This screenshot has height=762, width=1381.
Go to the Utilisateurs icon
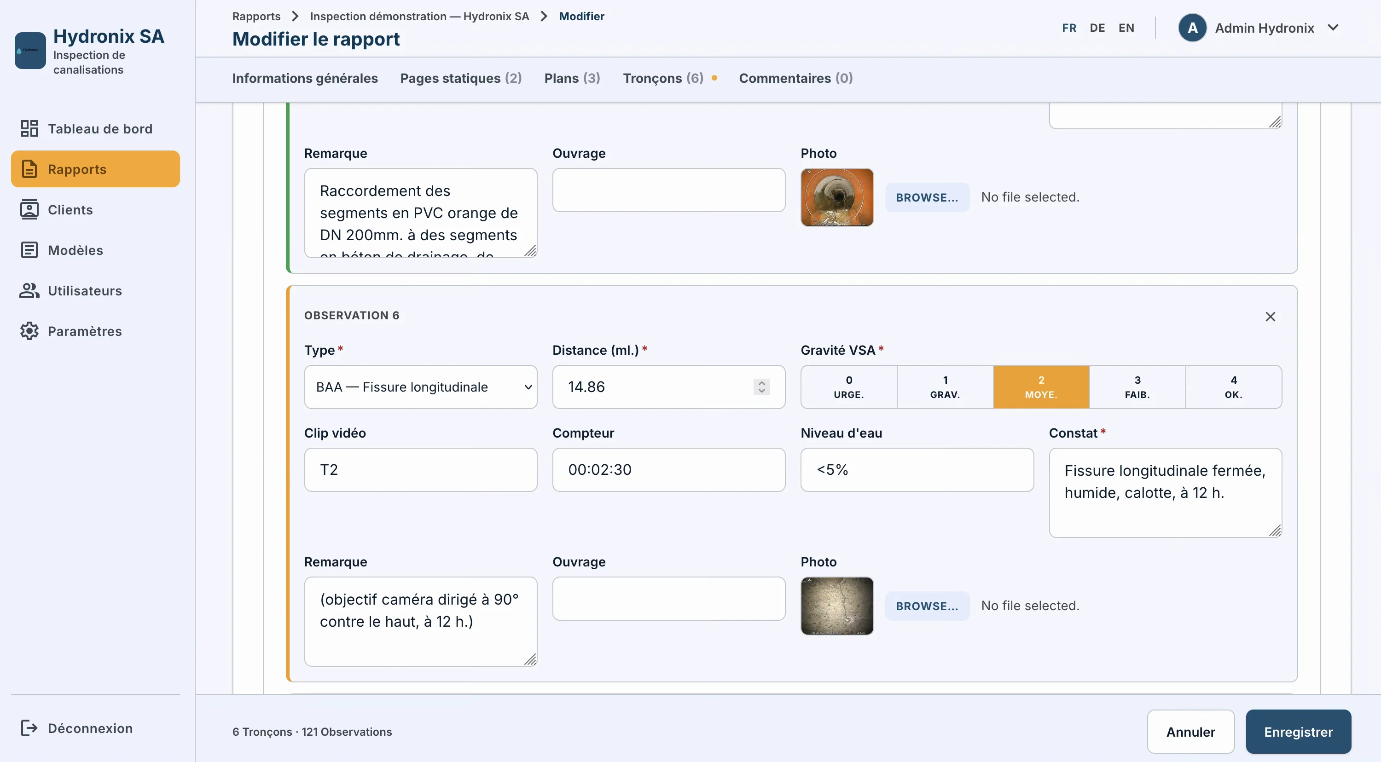tap(29, 290)
